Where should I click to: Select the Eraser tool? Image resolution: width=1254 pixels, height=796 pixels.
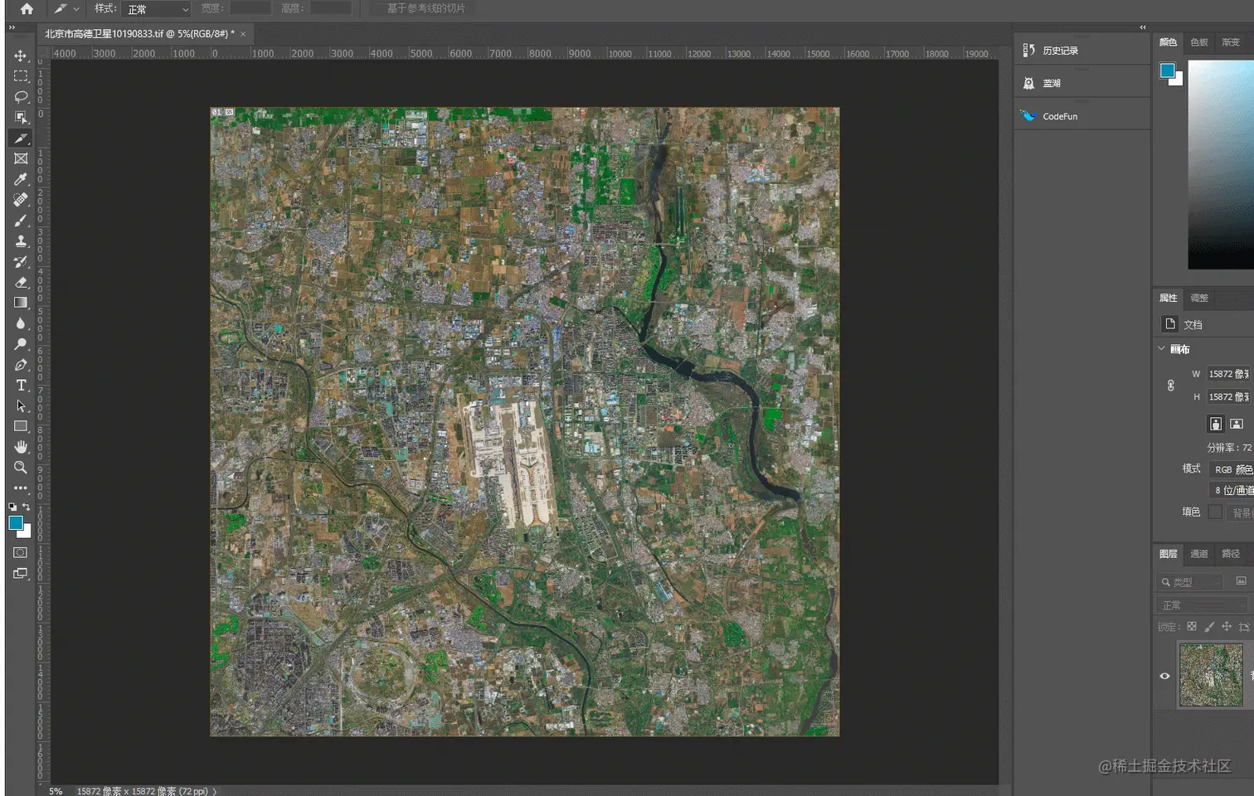click(21, 283)
